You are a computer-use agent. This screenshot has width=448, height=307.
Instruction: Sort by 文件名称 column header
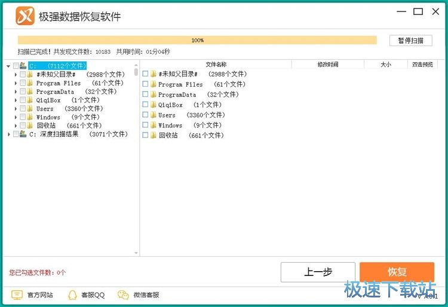coord(216,65)
